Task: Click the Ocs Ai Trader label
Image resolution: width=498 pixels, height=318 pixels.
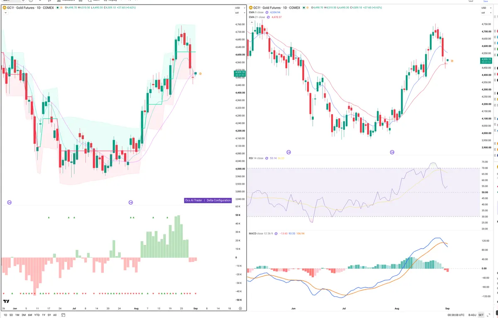Action: point(193,200)
